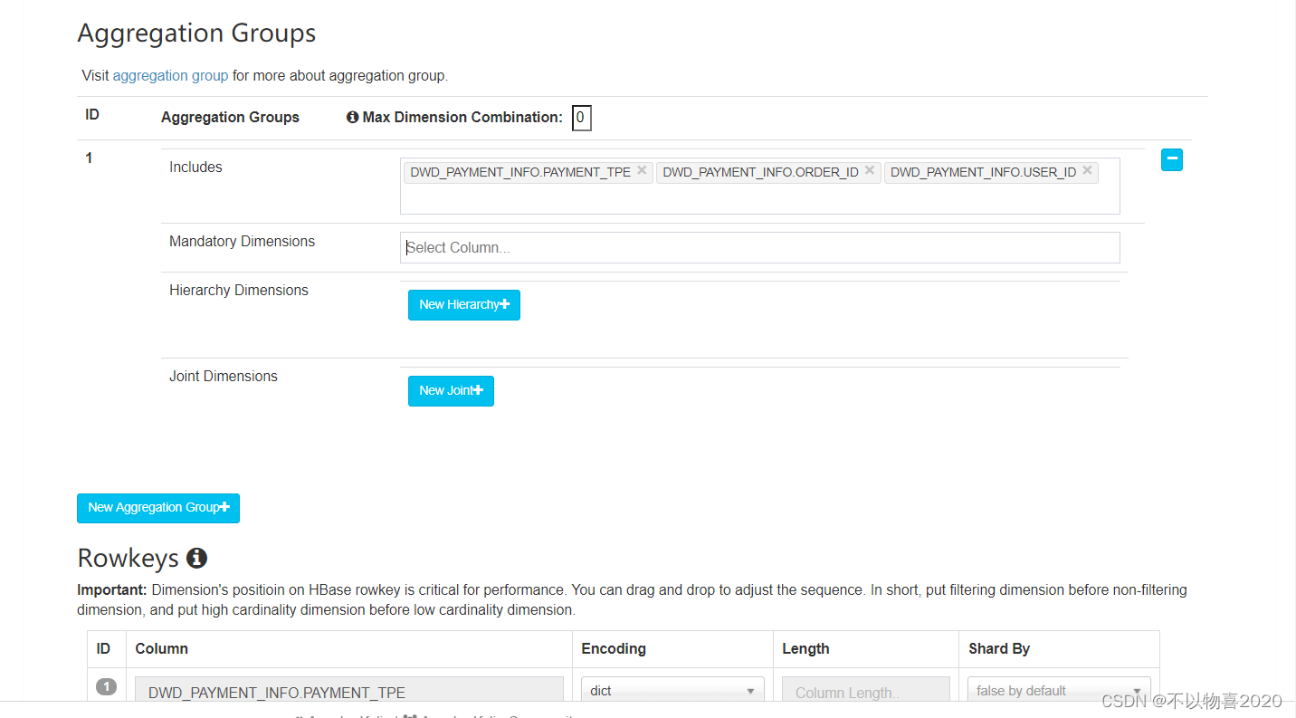Click the Hierarchy Dimensions label
Image resolution: width=1296 pixels, height=718 pixels.
click(x=239, y=290)
